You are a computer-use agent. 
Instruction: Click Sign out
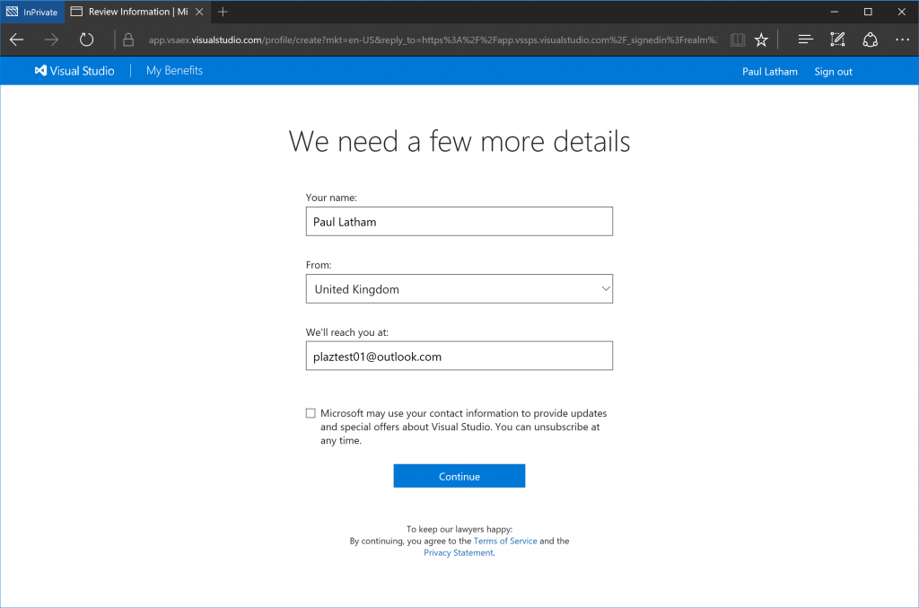833,72
